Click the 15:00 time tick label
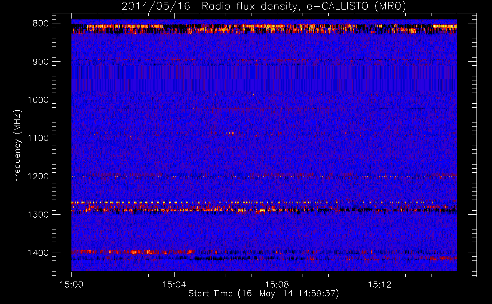492x304 pixels. click(x=71, y=285)
